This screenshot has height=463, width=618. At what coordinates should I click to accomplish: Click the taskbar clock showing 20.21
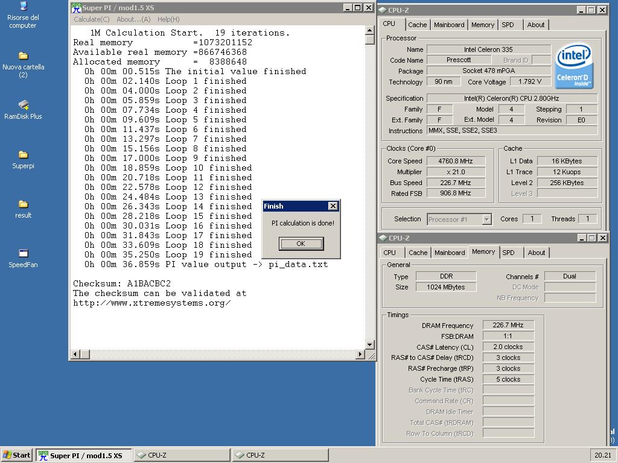[x=603, y=455]
